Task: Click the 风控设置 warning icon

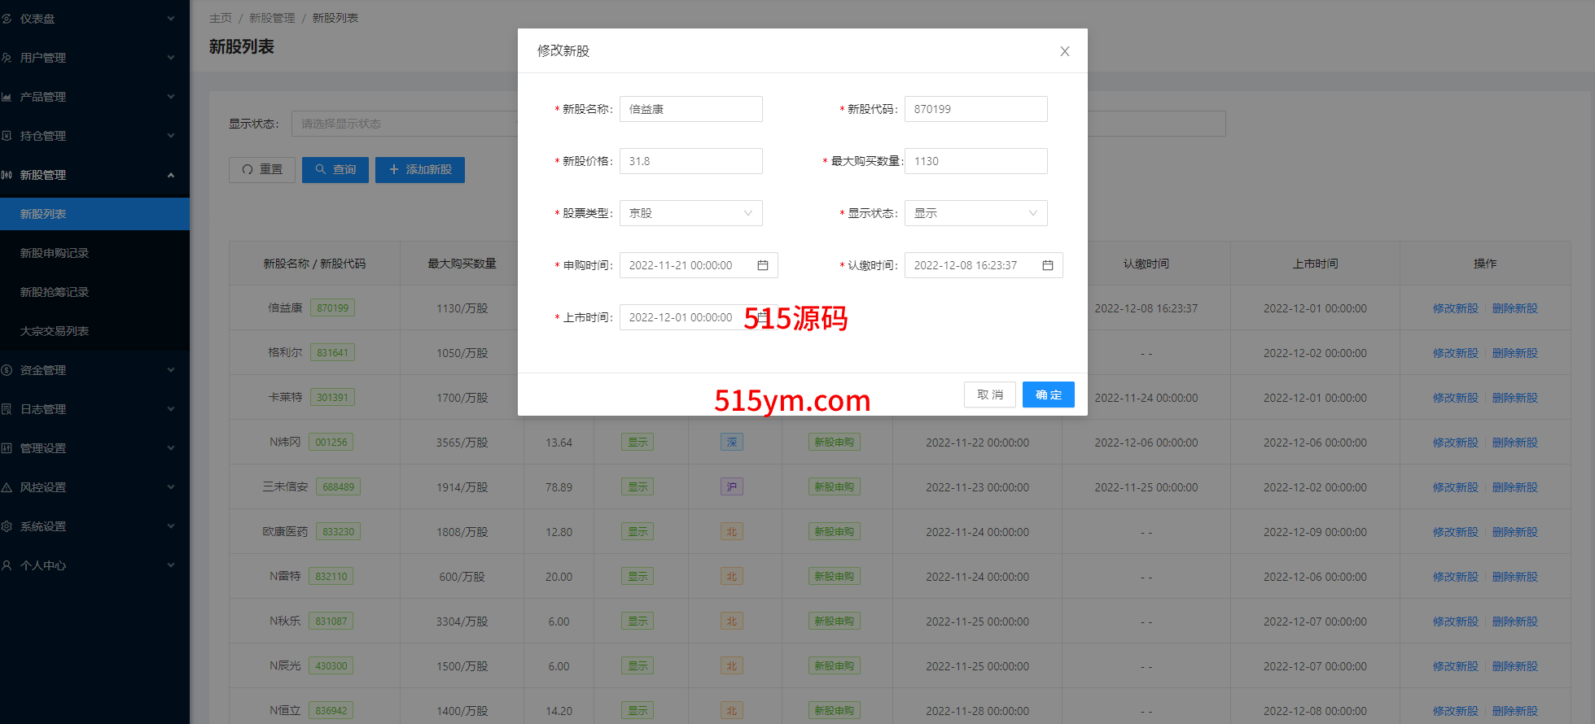Action: pos(7,487)
